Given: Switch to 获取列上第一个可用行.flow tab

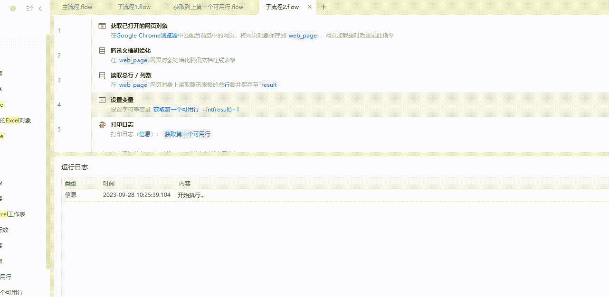Looking at the screenshot, I should coord(208,7).
